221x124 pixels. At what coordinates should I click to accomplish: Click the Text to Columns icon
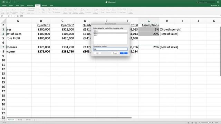tap(65, 11)
